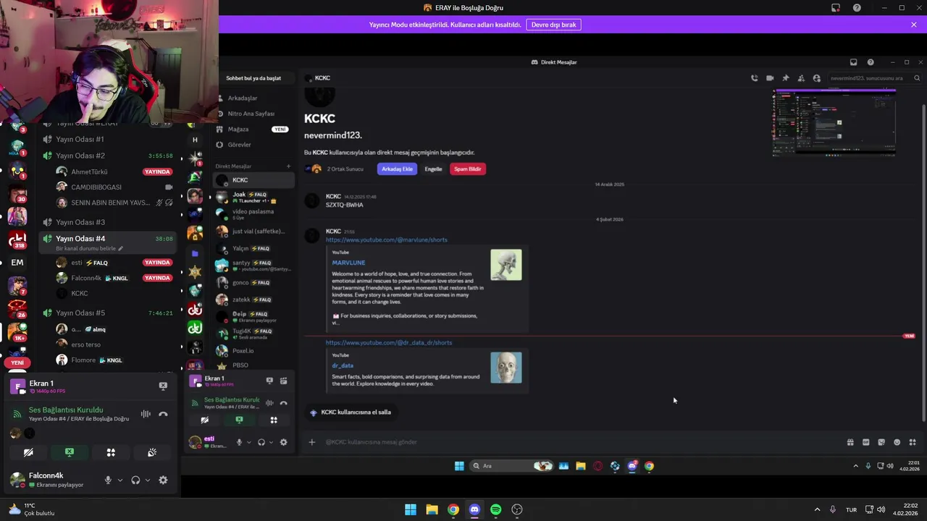Deafen esti headphones
This screenshot has height=521, width=927.
click(261, 442)
